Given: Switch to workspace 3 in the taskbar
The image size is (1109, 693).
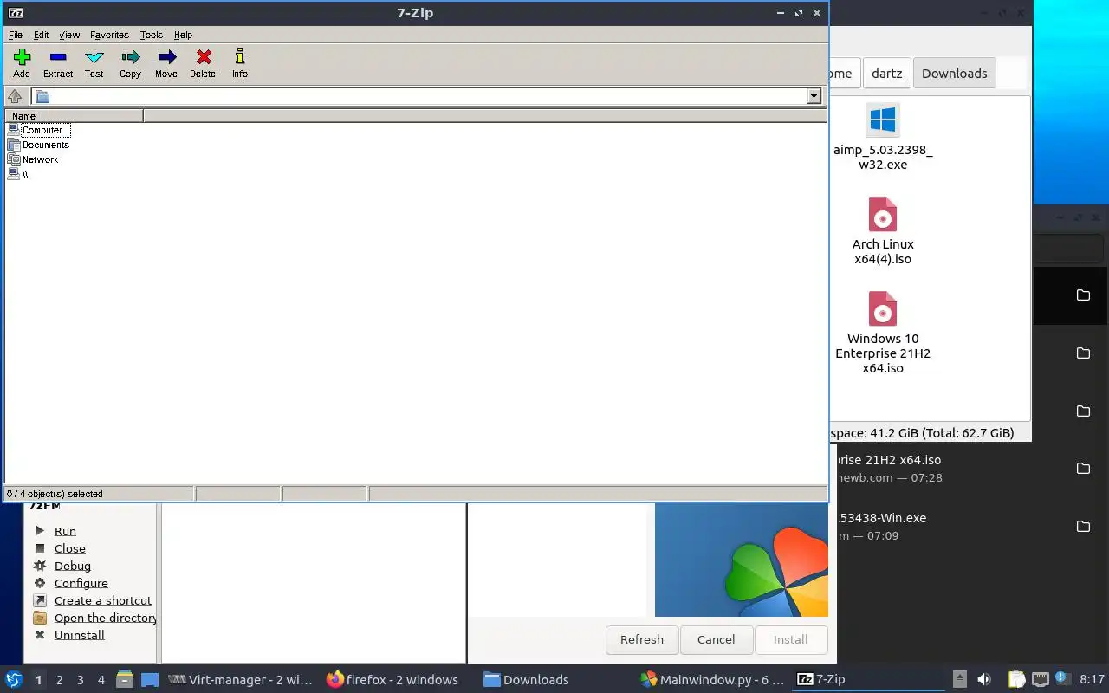Looking at the screenshot, I should click(81, 680).
